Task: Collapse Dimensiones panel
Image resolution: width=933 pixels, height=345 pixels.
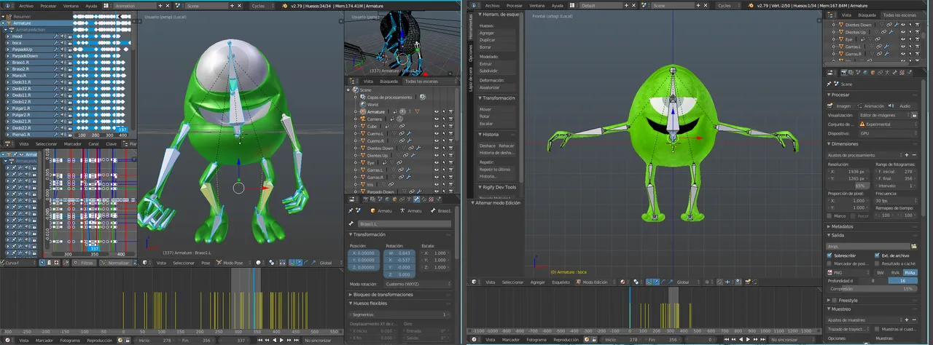Action: (844, 144)
